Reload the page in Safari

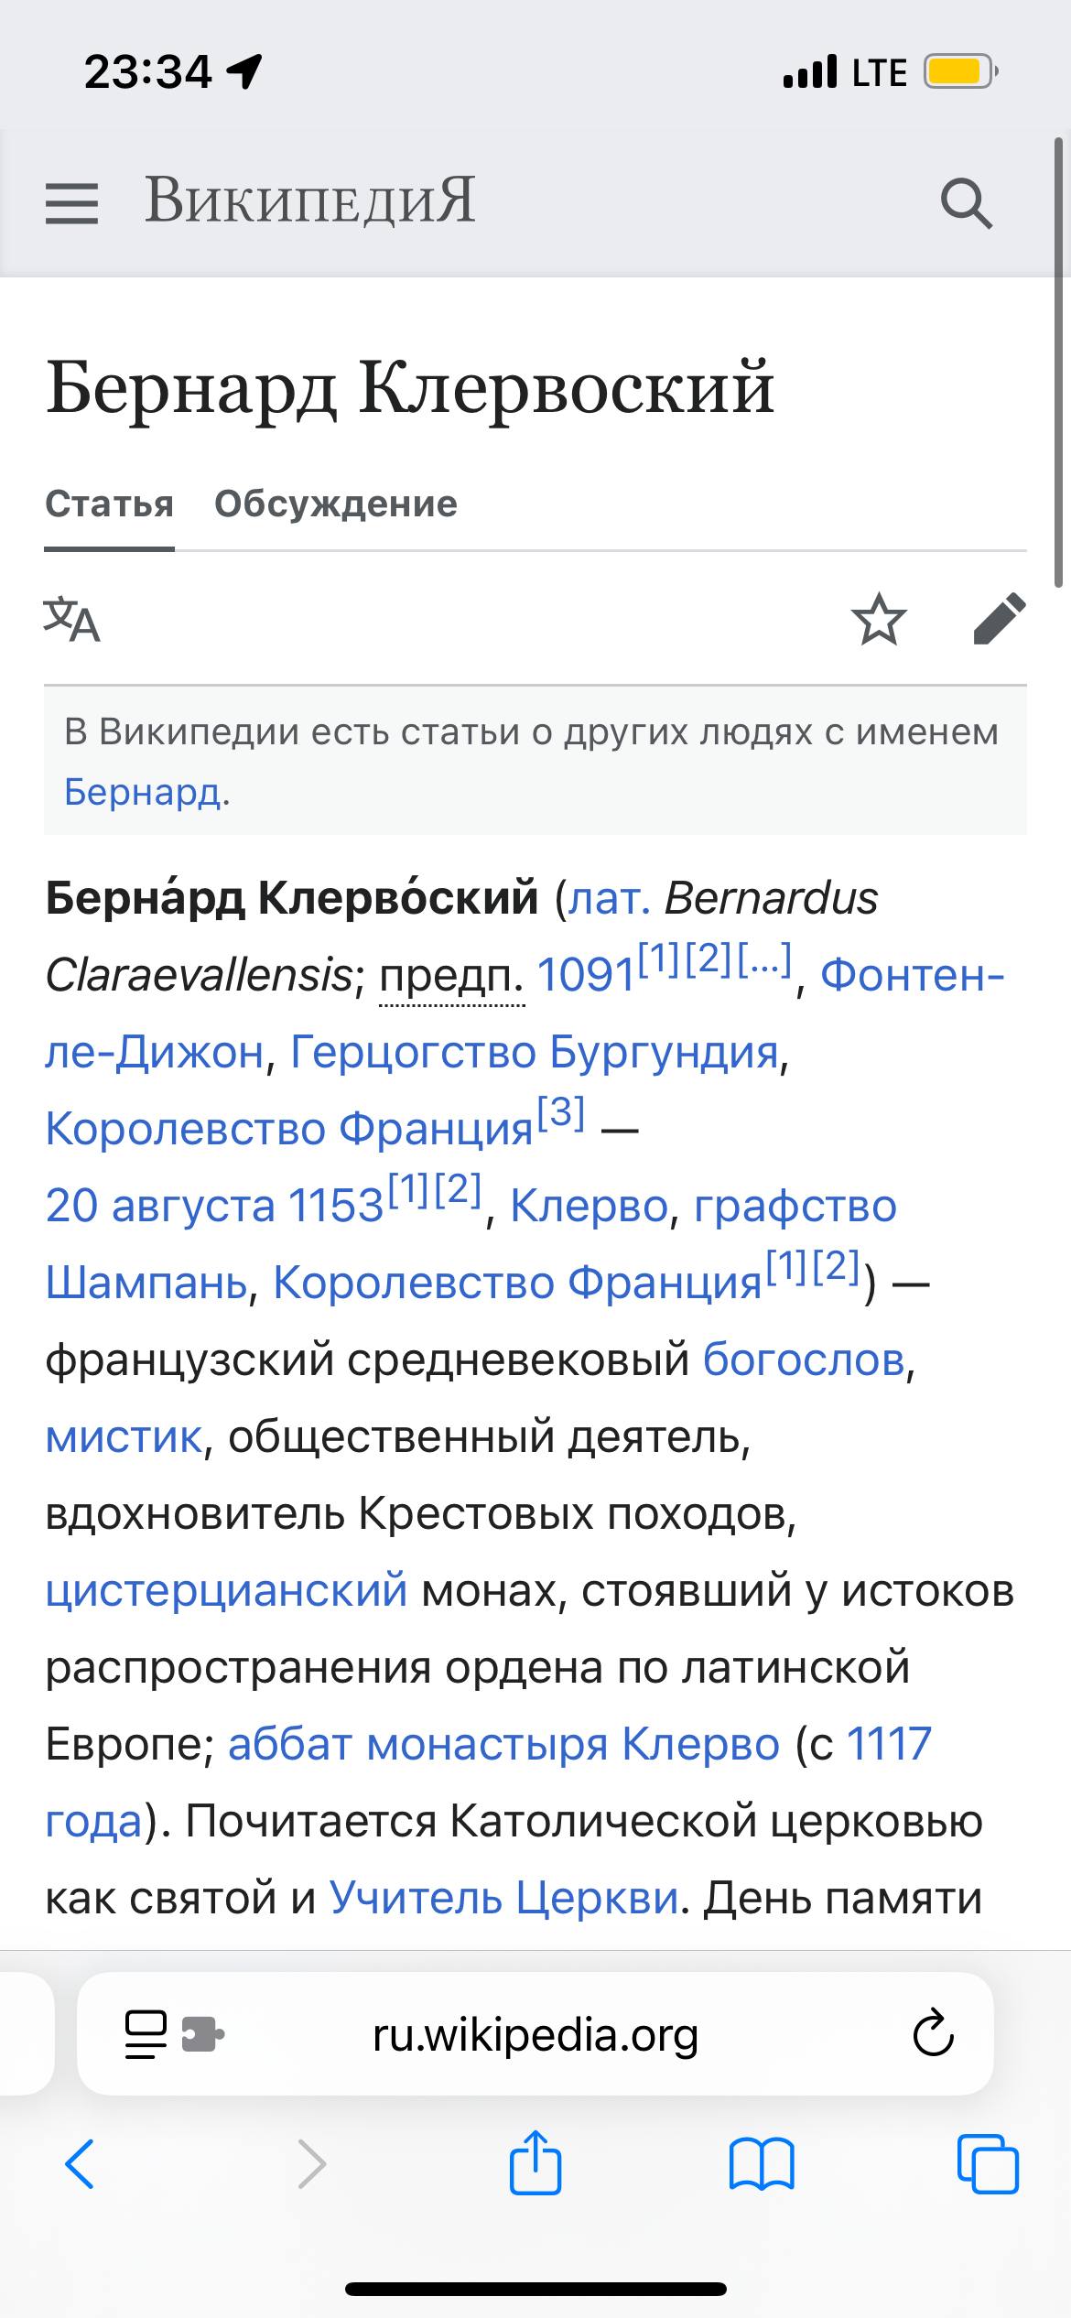pos(933,2036)
